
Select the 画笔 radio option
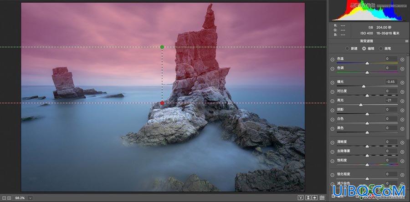click(381, 49)
